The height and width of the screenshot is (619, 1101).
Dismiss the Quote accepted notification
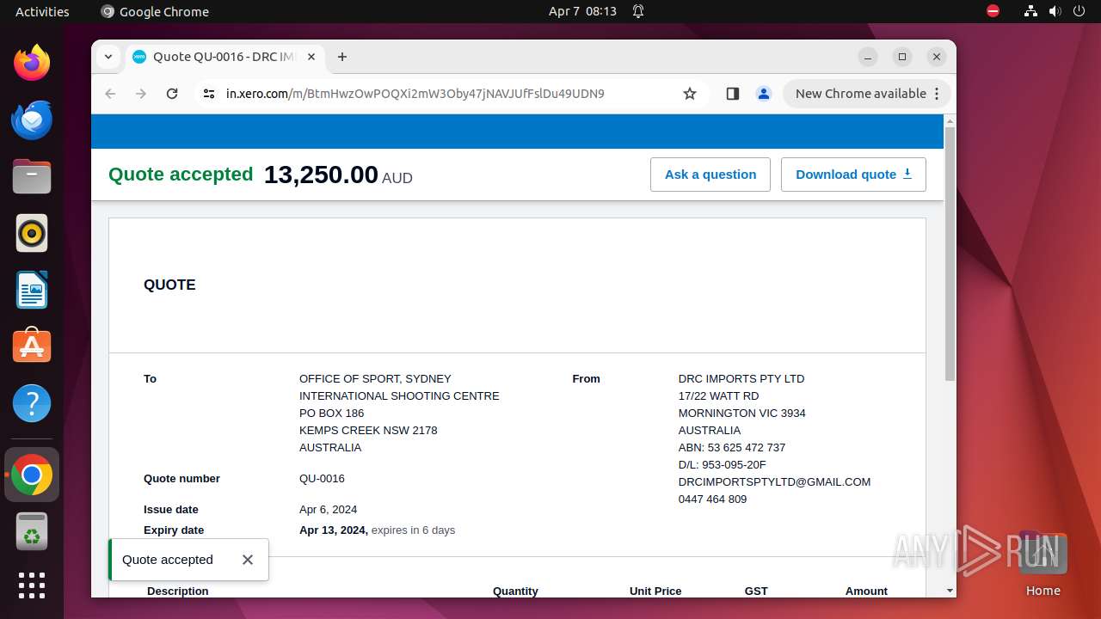[x=248, y=560]
